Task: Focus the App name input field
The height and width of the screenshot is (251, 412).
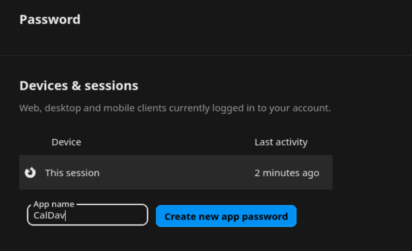Action: (87, 215)
